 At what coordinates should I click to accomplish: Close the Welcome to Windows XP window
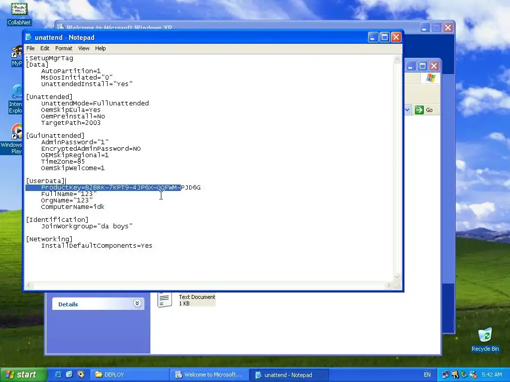448,28
